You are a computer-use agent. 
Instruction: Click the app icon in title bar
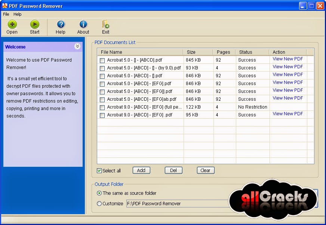[x=4, y=6]
